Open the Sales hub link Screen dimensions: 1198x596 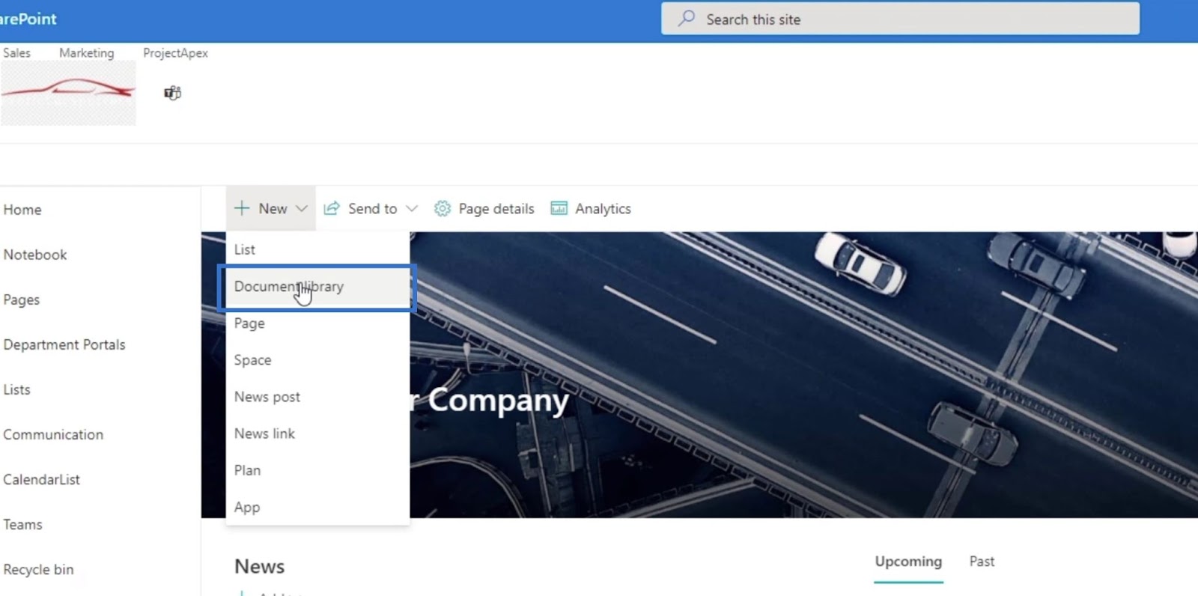[16, 52]
